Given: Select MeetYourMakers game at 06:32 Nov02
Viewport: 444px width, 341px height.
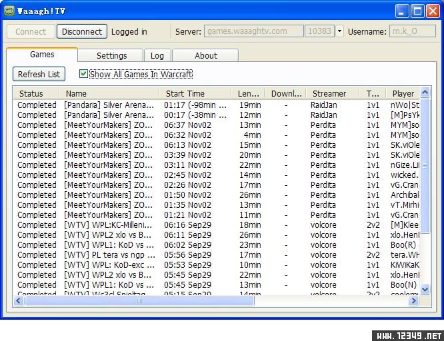Looking at the screenshot, I should 217,135.
